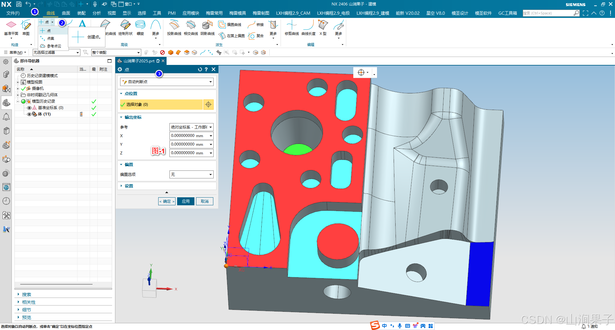Click the 应用 button
615x330 pixels.
[186, 201]
